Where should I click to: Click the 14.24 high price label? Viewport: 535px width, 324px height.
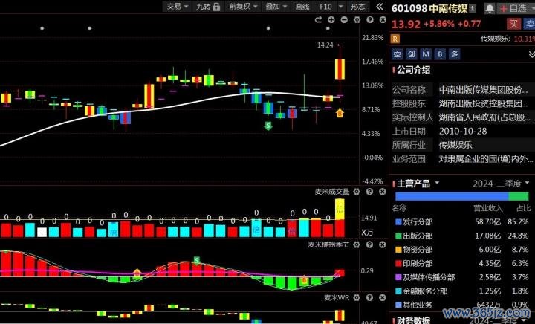click(x=325, y=45)
